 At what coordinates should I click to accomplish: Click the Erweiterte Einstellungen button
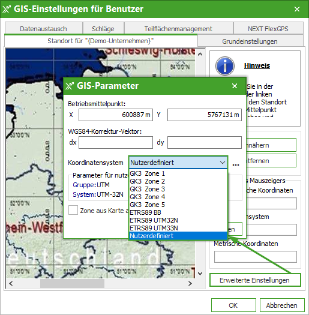(255, 280)
